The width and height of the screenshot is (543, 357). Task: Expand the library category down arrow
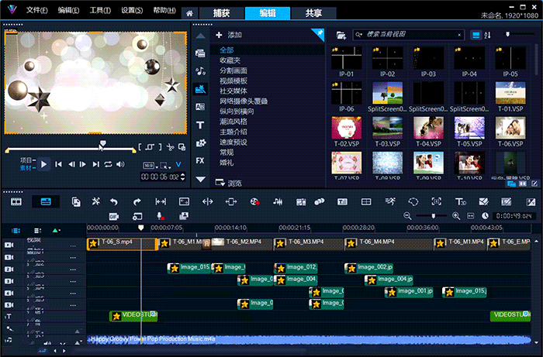click(x=200, y=180)
